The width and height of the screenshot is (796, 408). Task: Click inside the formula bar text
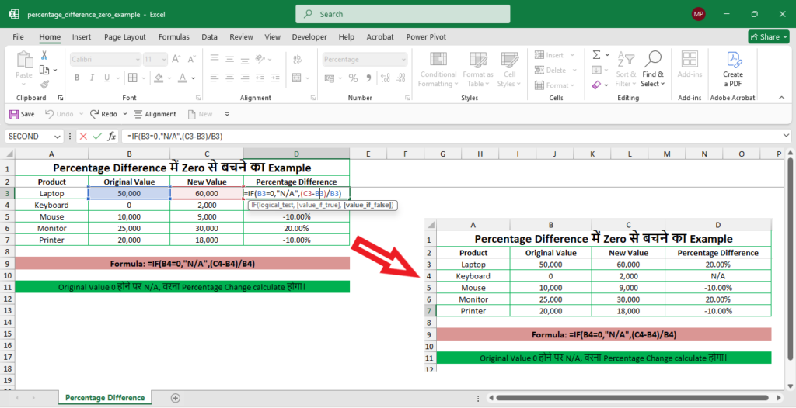click(x=175, y=137)
